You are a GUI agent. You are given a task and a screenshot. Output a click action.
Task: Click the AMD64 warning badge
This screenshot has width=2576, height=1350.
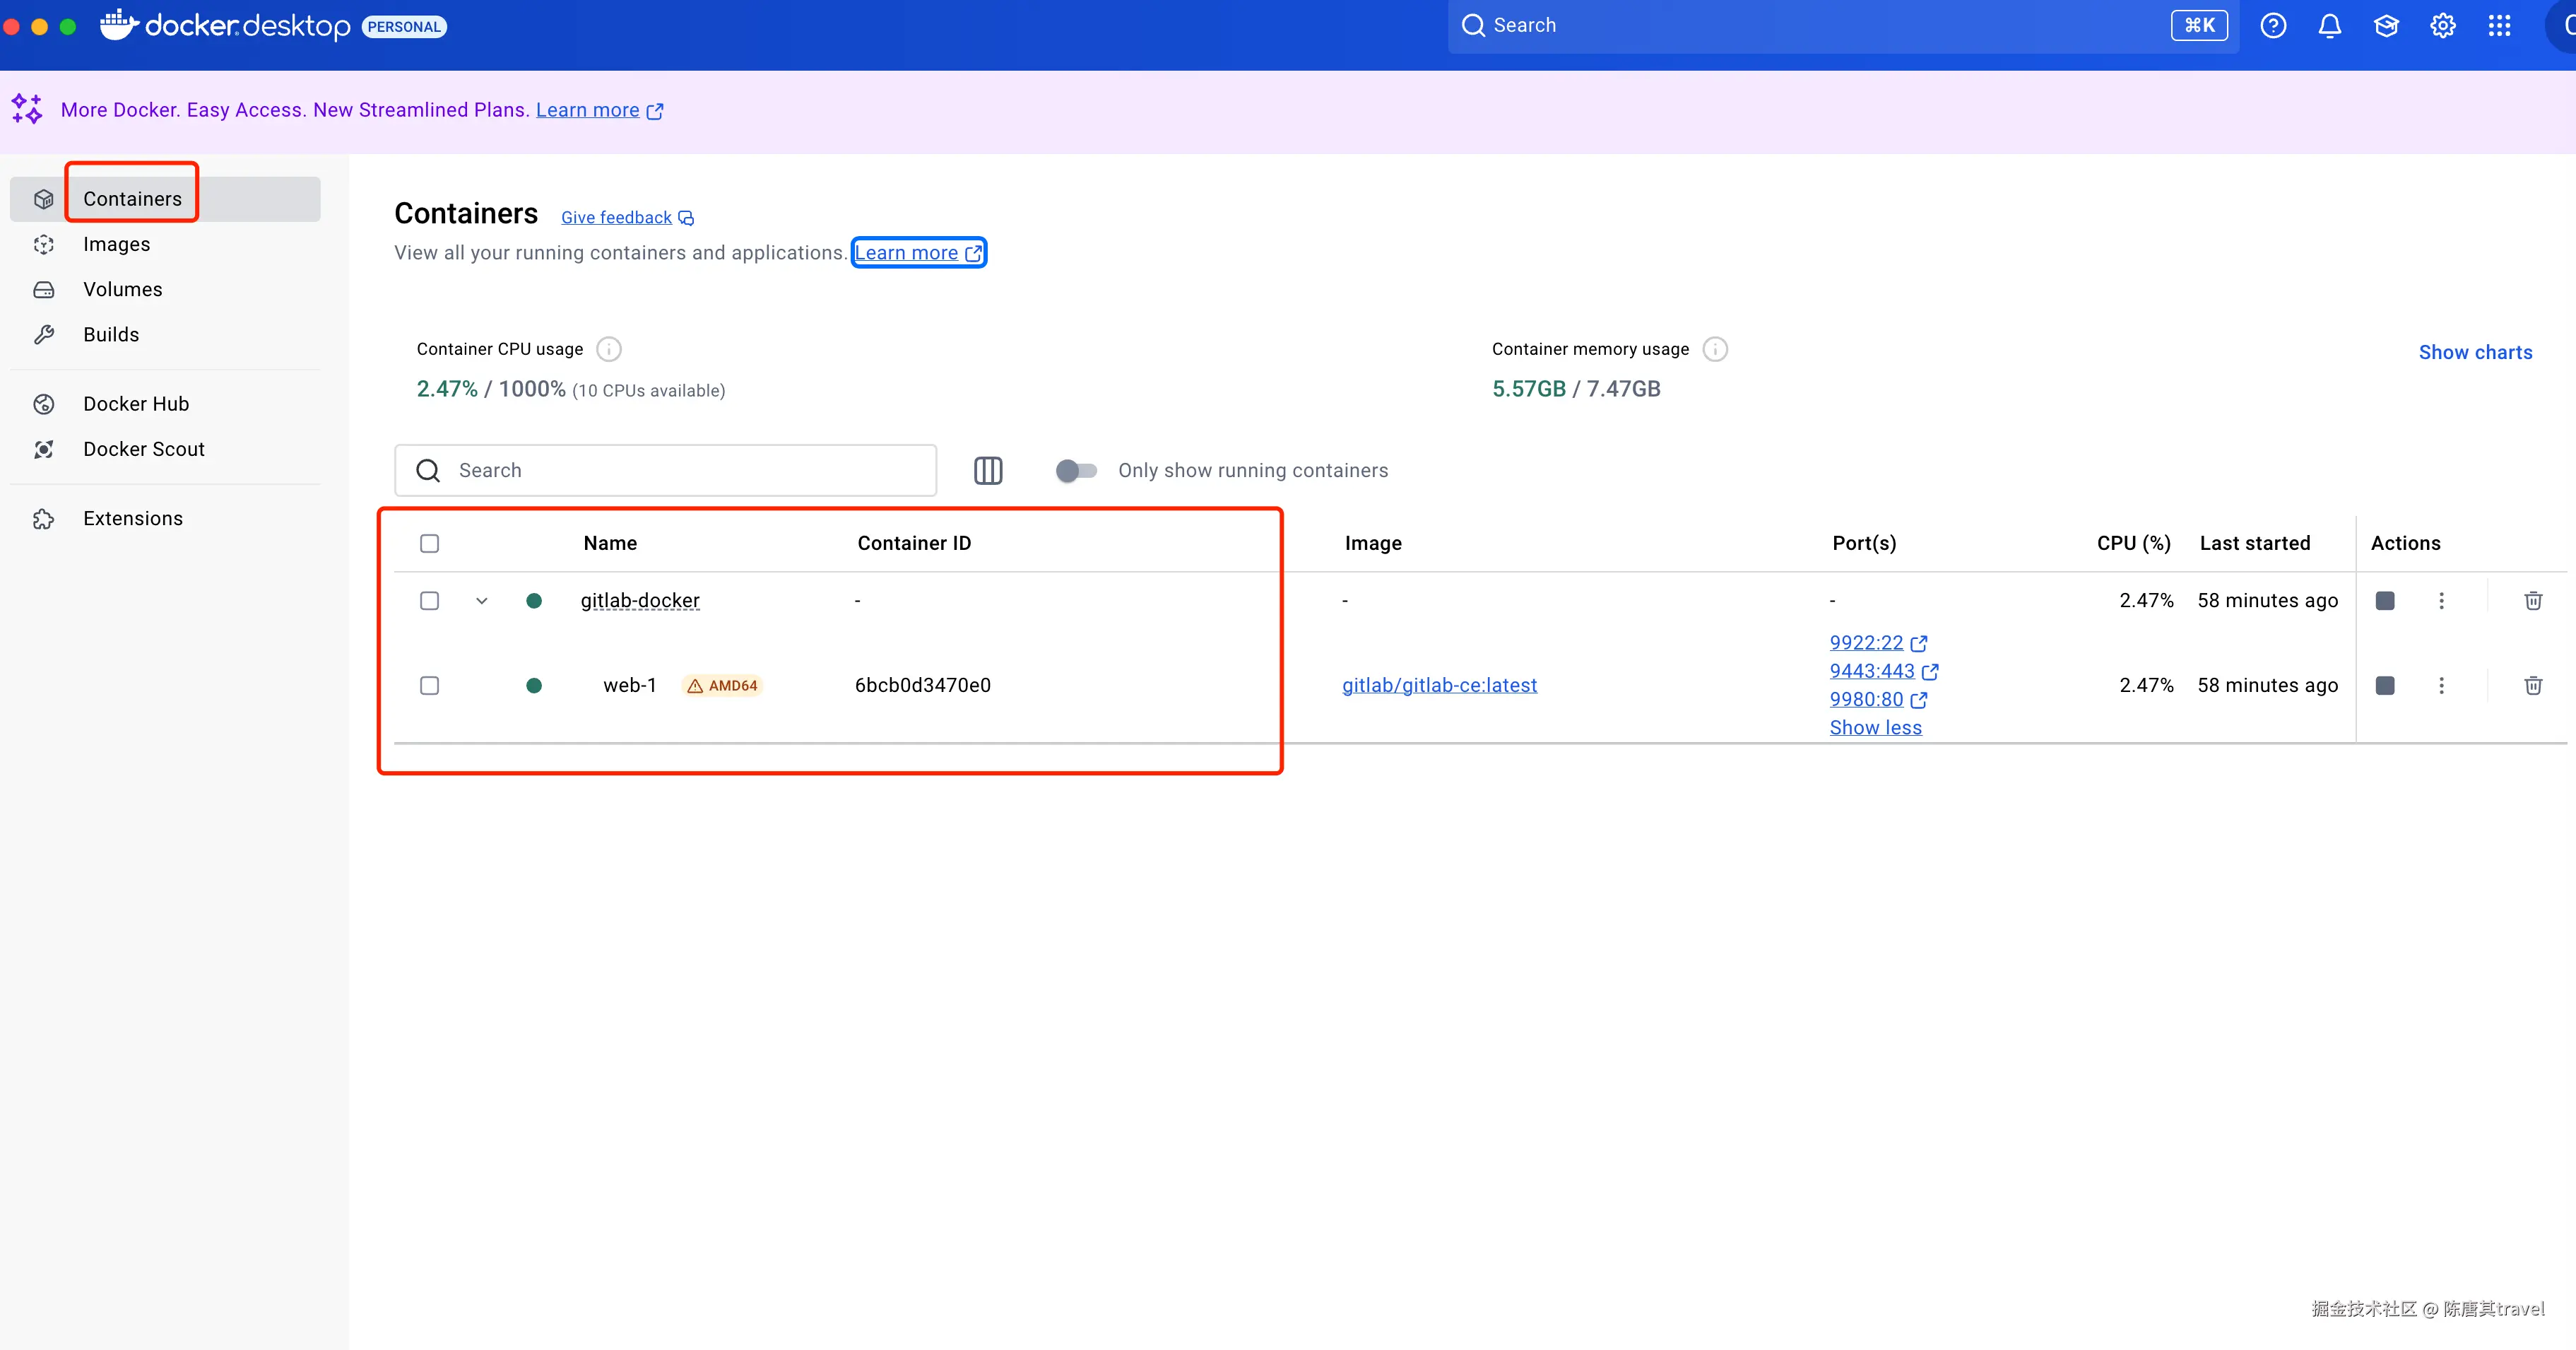pyautogui.click(x=723, y=686)
